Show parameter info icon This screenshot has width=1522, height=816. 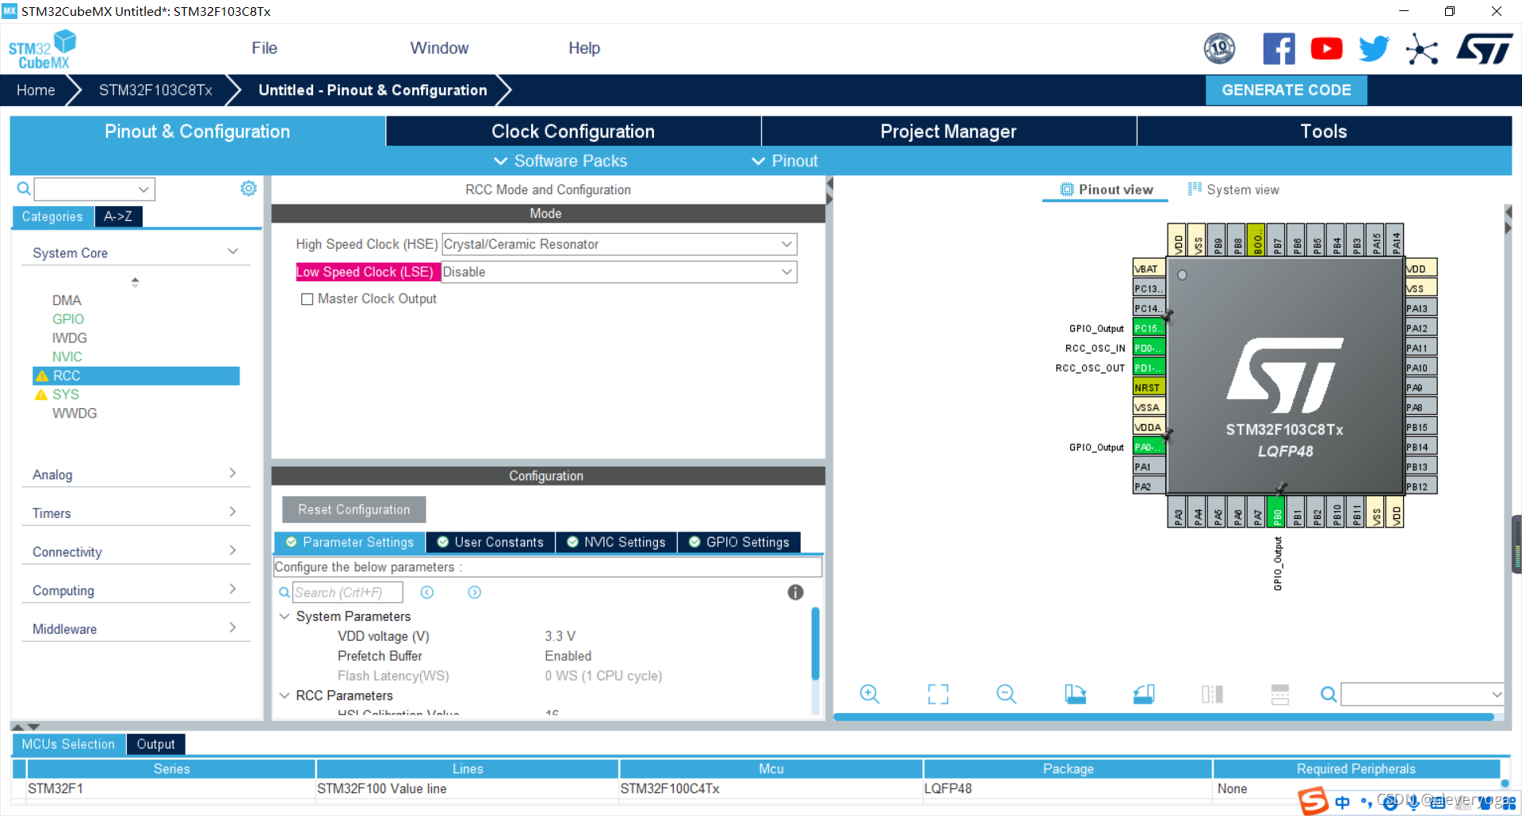pos(795,593)
